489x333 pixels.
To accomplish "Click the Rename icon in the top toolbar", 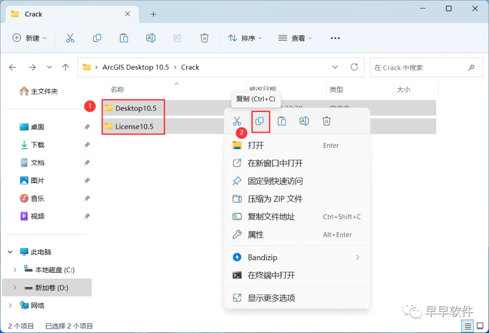I will (x=151, y=38).
